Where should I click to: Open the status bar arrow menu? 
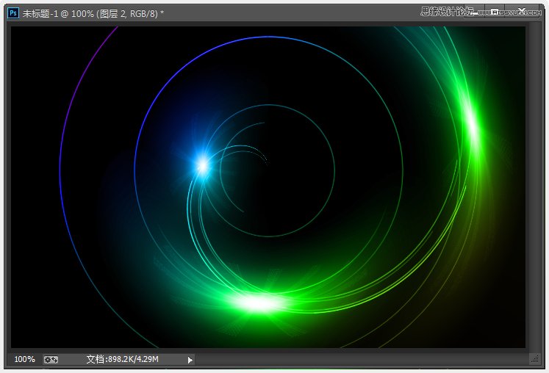(190, 359)
